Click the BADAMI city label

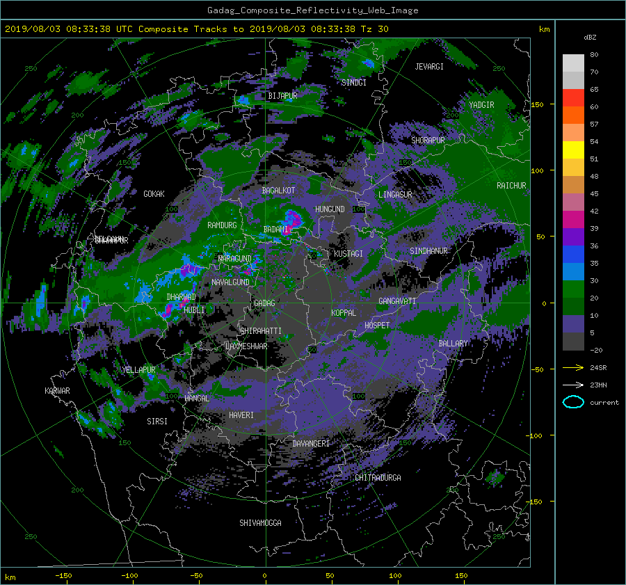[275, 230]
